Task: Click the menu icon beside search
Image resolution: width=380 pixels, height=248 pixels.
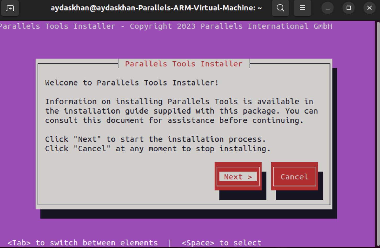Action: pos(302,8)
